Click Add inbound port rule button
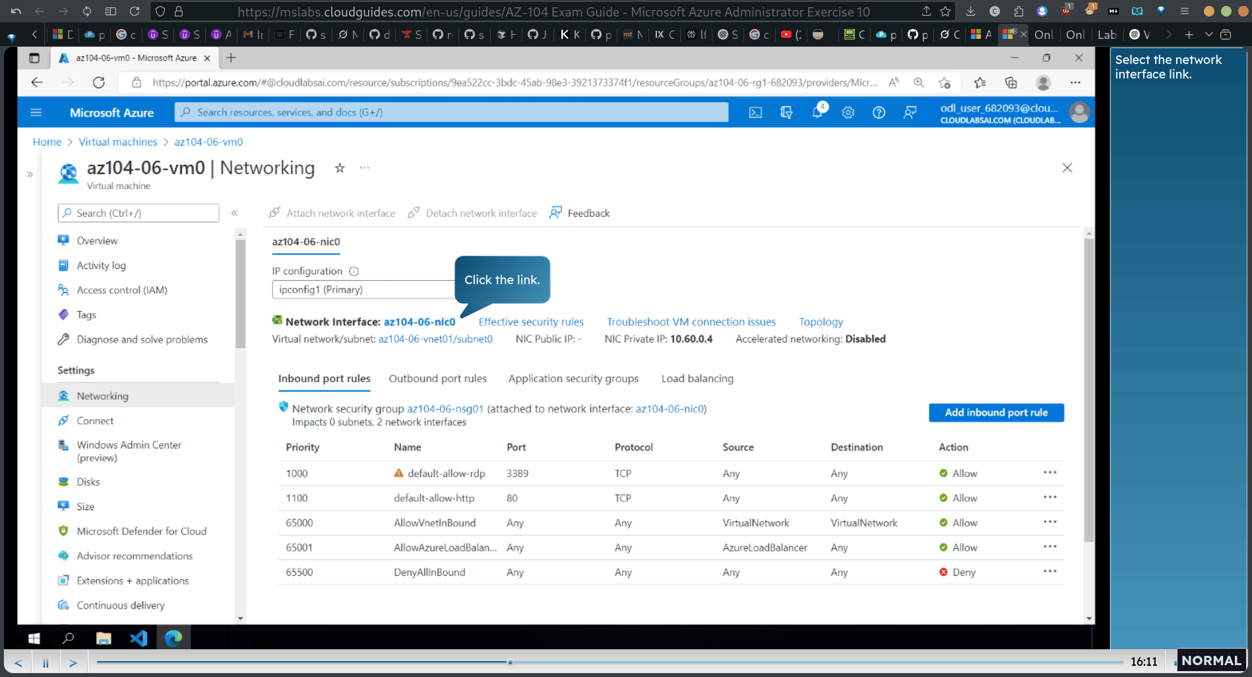Screen dimensions: 1252x677 coord(996,413)
